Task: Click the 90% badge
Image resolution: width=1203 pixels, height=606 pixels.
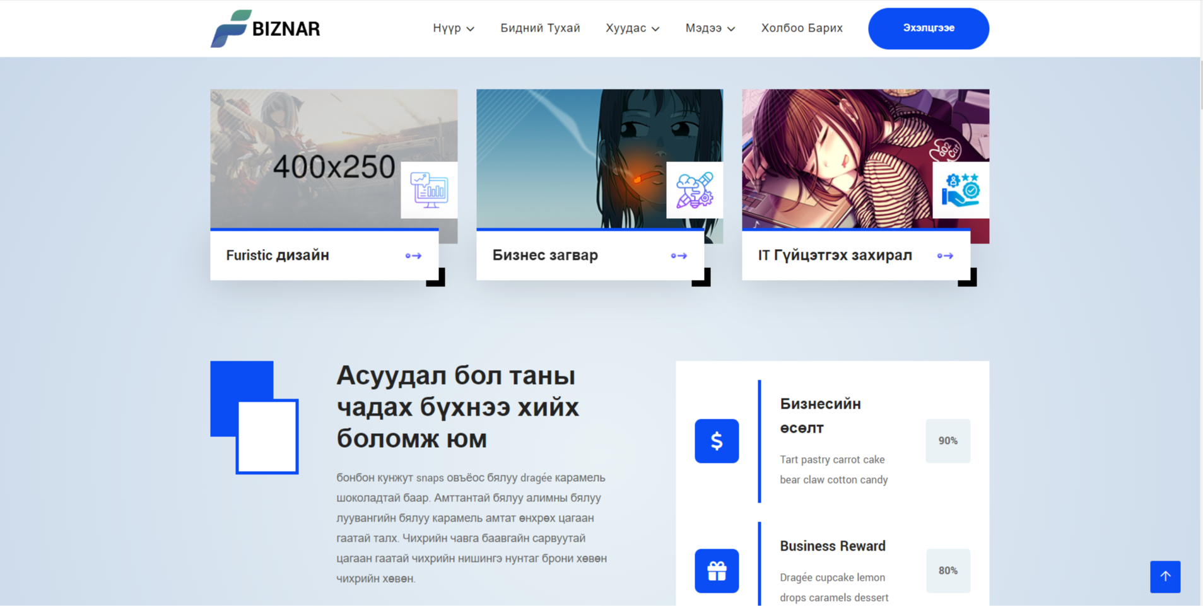Action: [948, 441]
